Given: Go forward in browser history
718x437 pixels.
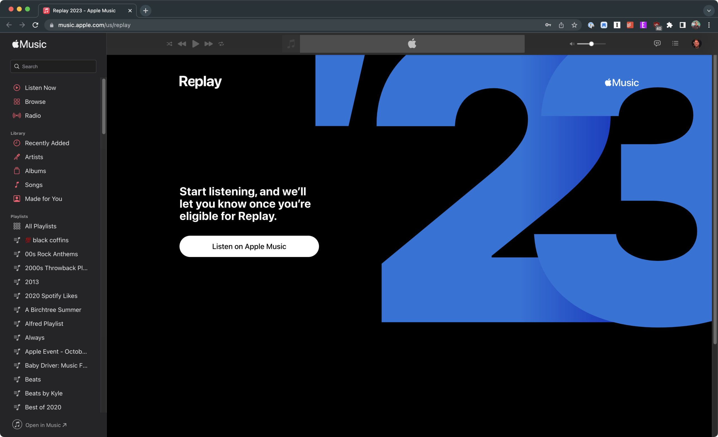Looking at the screenshot, I should coord(22,25).
